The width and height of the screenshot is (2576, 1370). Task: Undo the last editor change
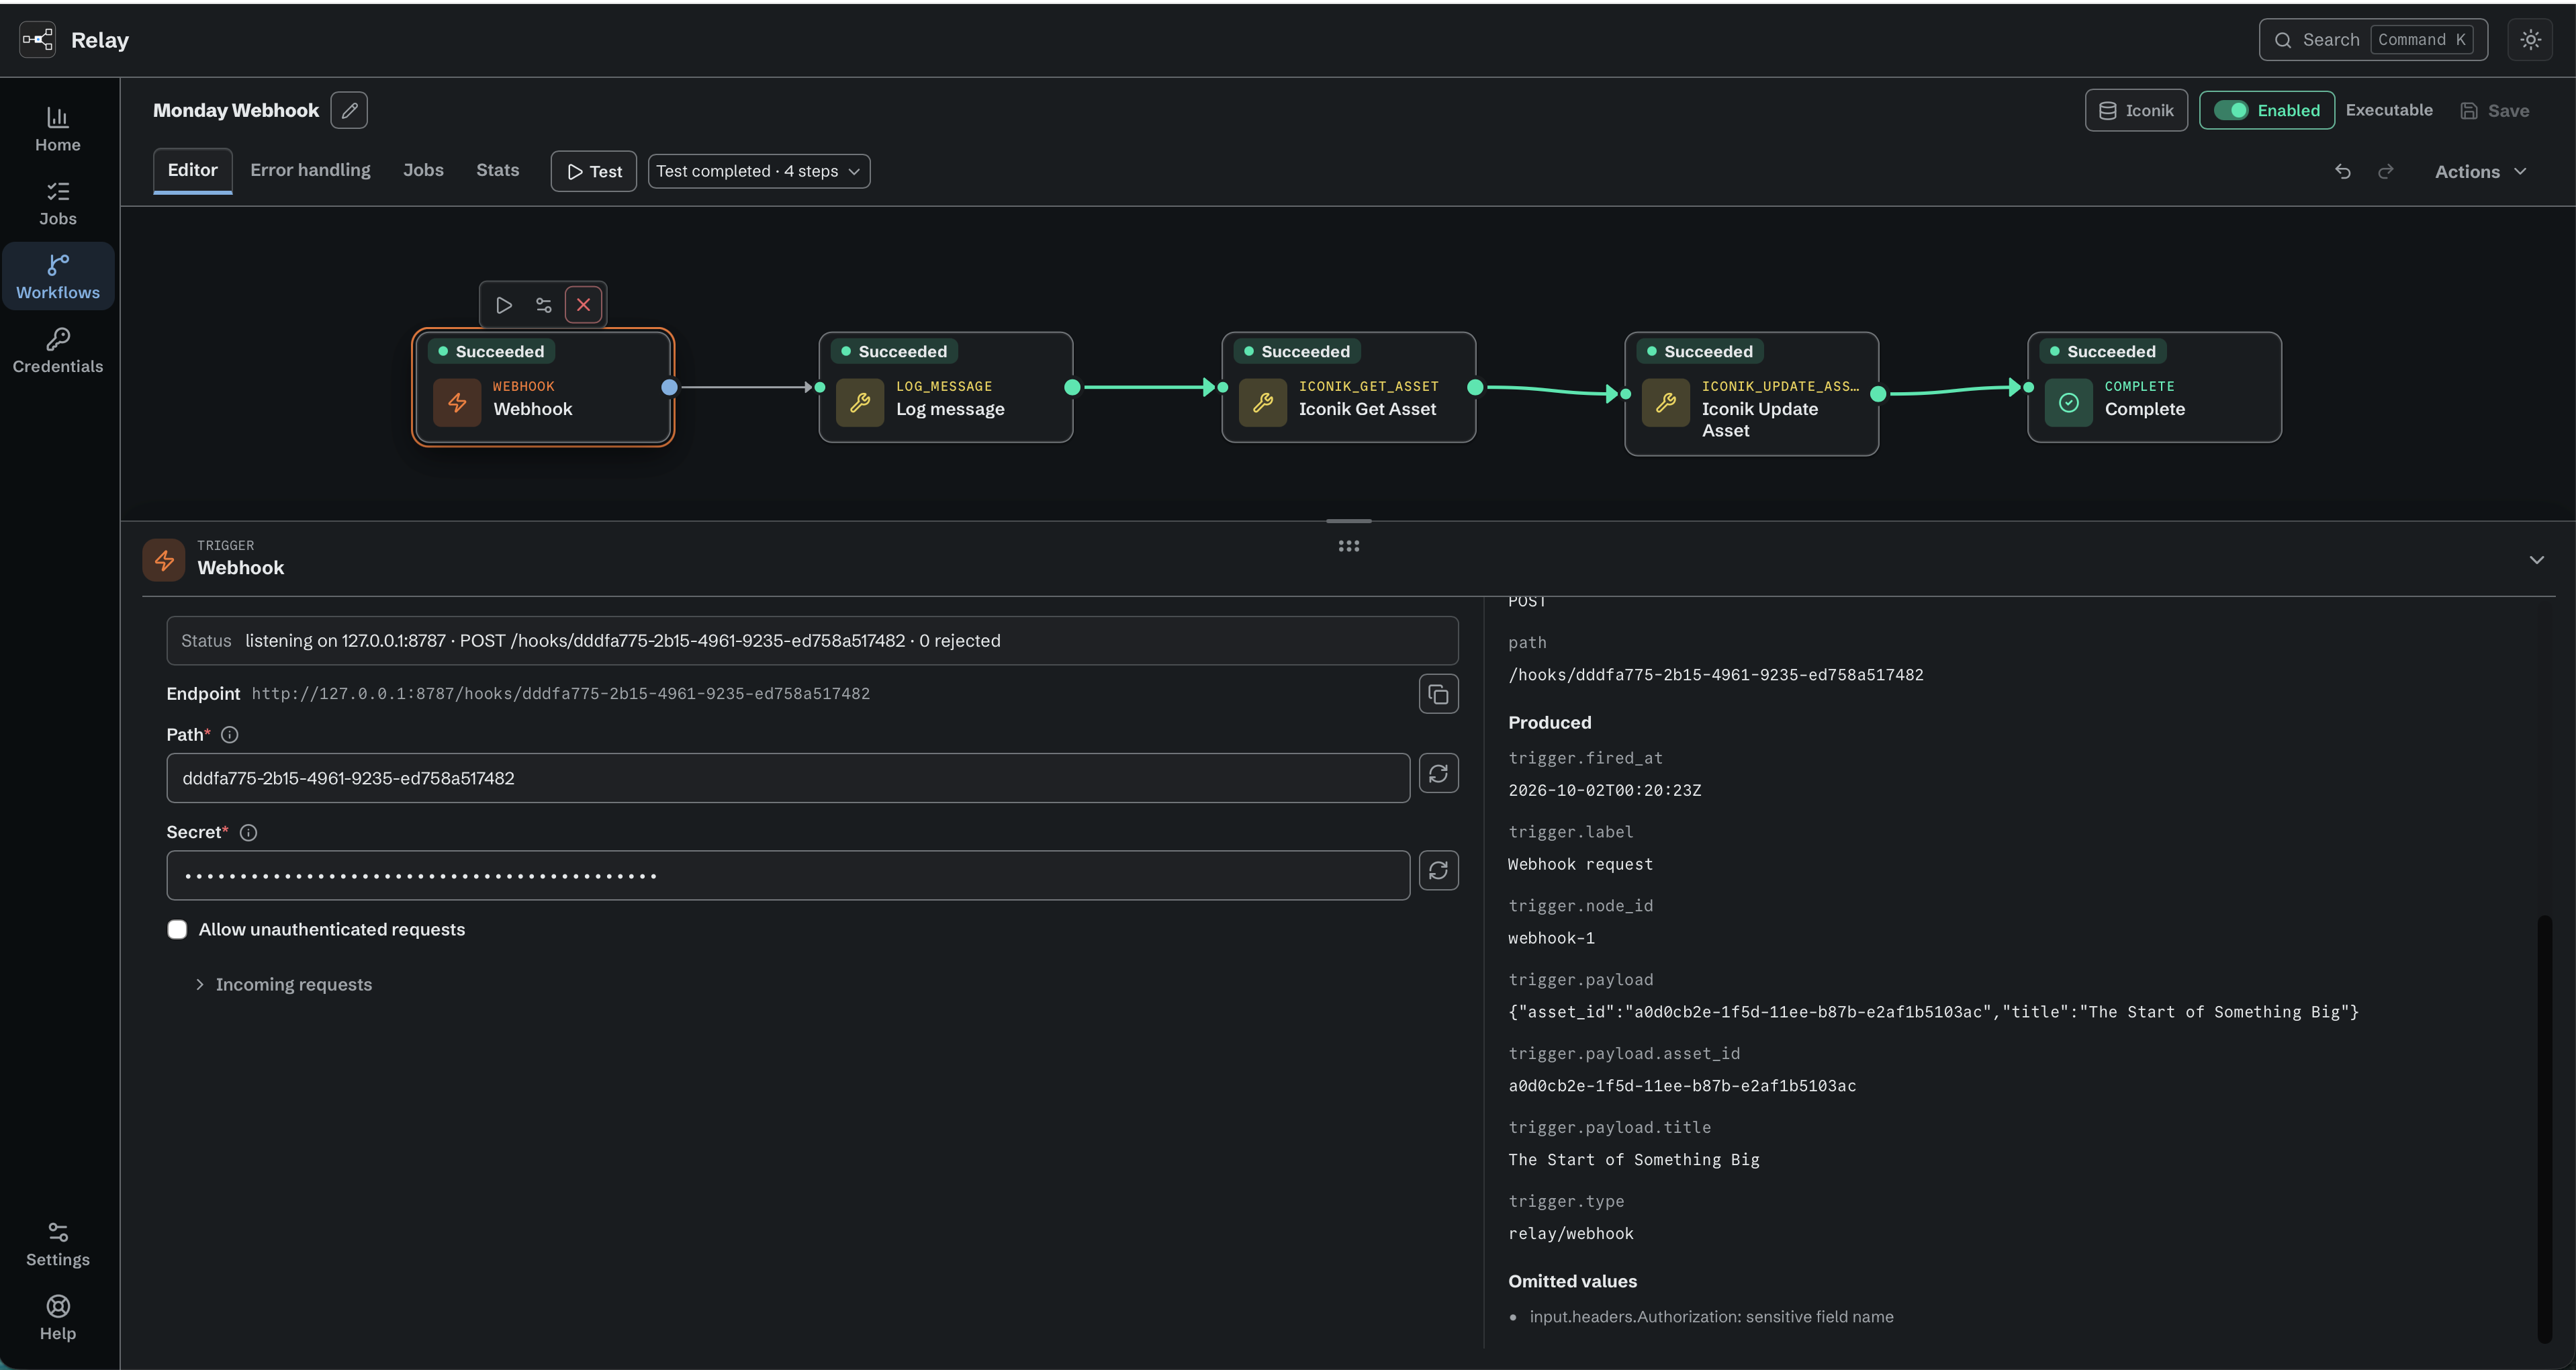point(2343,172)
